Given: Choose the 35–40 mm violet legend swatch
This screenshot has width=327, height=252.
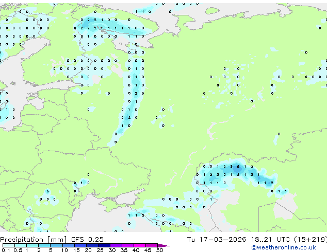Looking at the screenshot, I should tap(128, 245).
